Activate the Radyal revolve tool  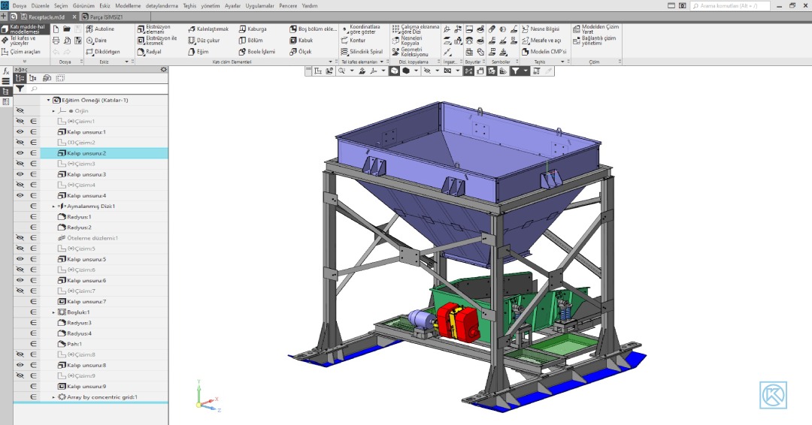tap(150, 52)
